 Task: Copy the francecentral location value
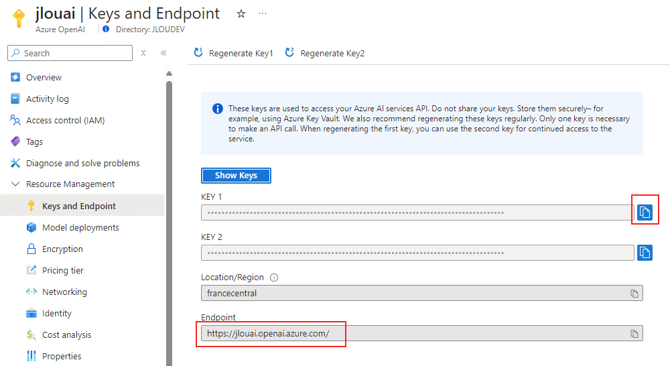tap(634, 294)
